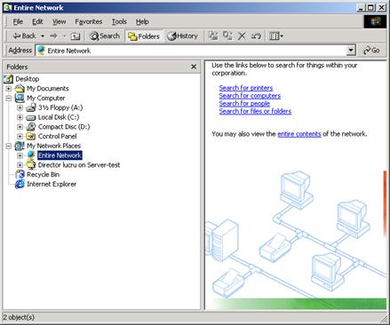Click the Go button

coord(371,51)
